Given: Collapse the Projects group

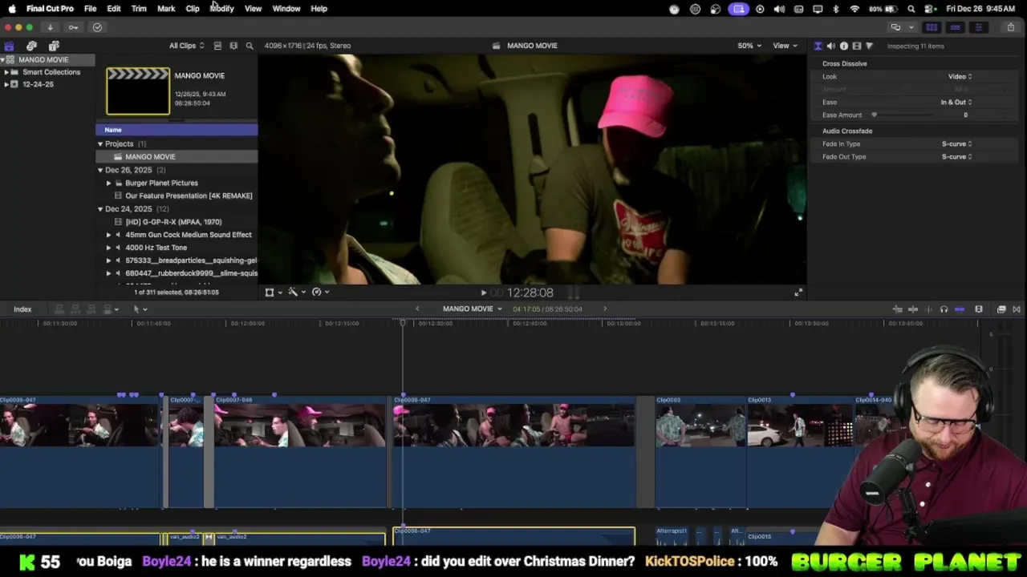Looking at the screenshot, I should [x=100, y=144].
